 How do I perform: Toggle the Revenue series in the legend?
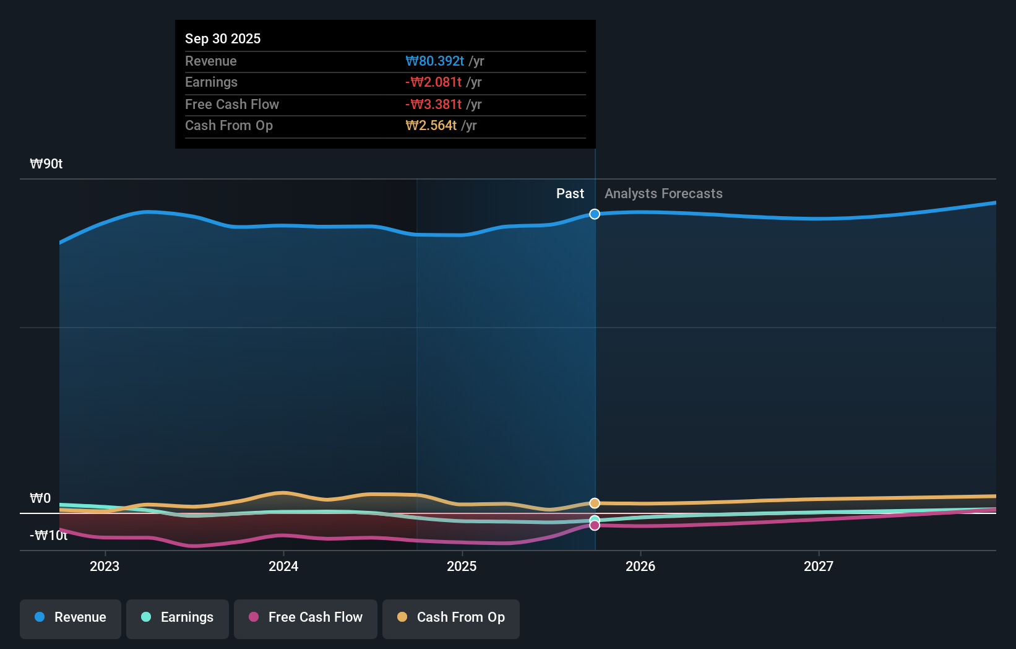point(70,617)
